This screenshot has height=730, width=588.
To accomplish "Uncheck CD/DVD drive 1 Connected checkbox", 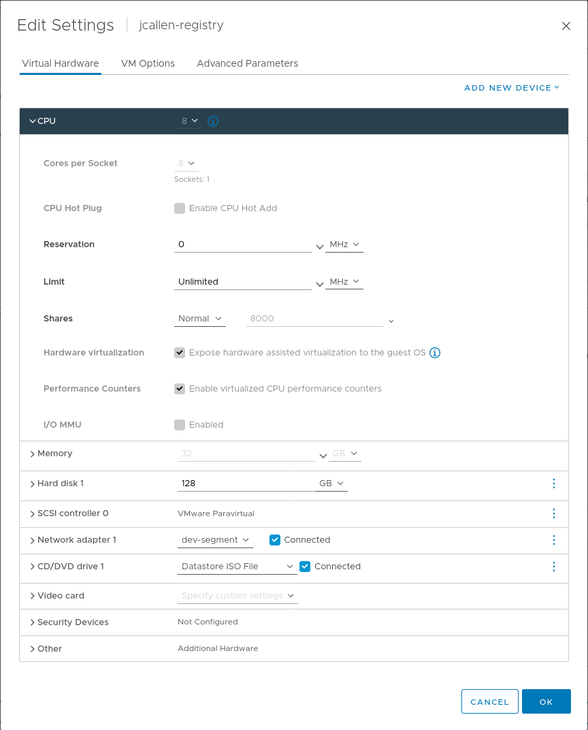I will (x=305, y=567).
